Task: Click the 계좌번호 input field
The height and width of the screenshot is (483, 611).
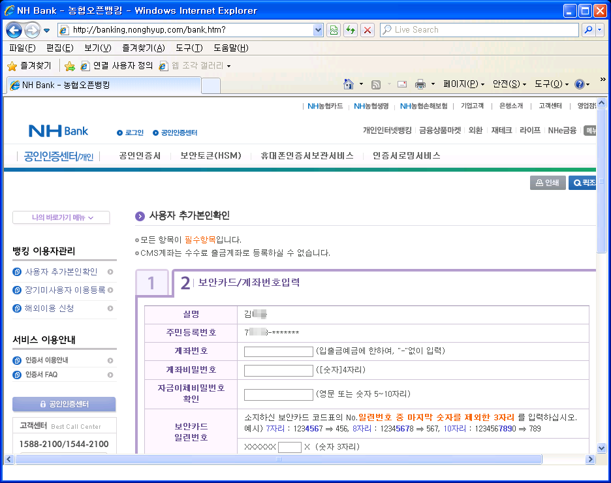Action: (279, 351)
